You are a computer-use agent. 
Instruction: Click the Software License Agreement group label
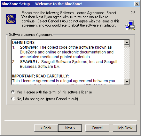pos(31,35)
